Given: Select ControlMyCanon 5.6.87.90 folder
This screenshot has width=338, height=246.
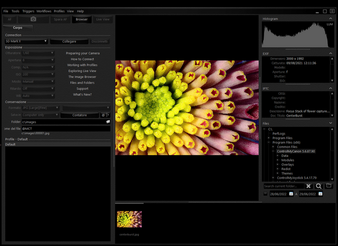Looking at the screenshot, I should 296,151.
